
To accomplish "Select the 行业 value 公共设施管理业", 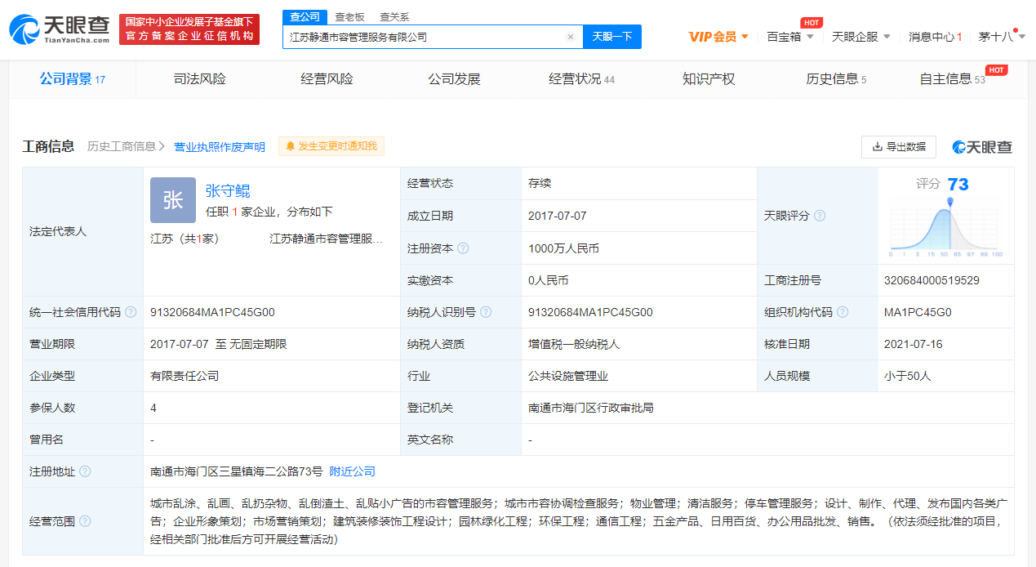I will click(x=568, y=376).
